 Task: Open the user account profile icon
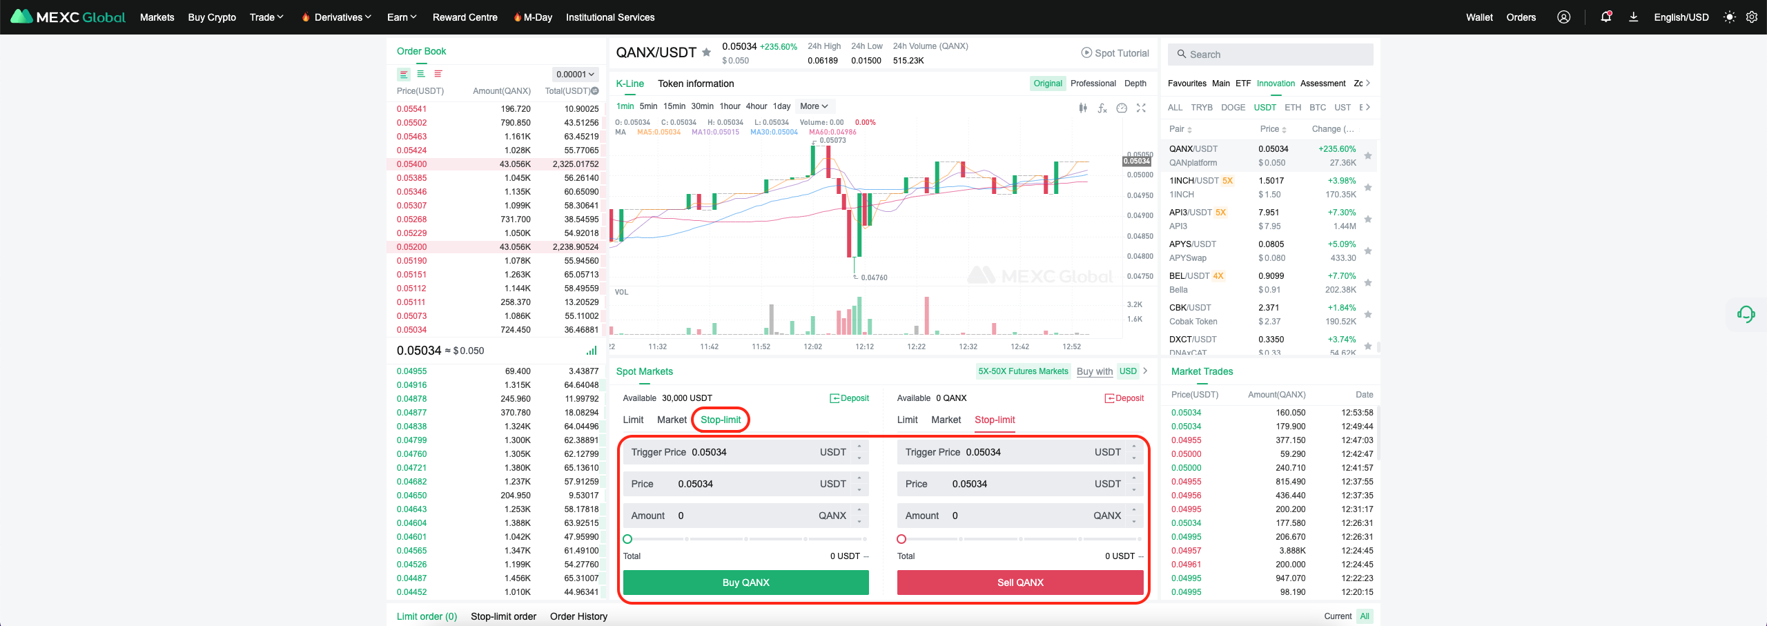click(x=1564, y=17)
